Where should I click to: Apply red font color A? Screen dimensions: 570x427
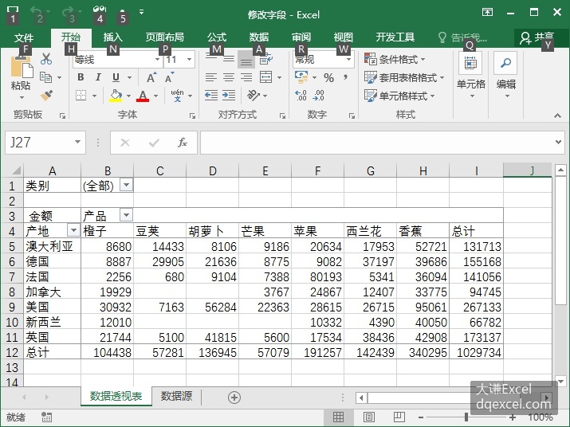point(143,96)
